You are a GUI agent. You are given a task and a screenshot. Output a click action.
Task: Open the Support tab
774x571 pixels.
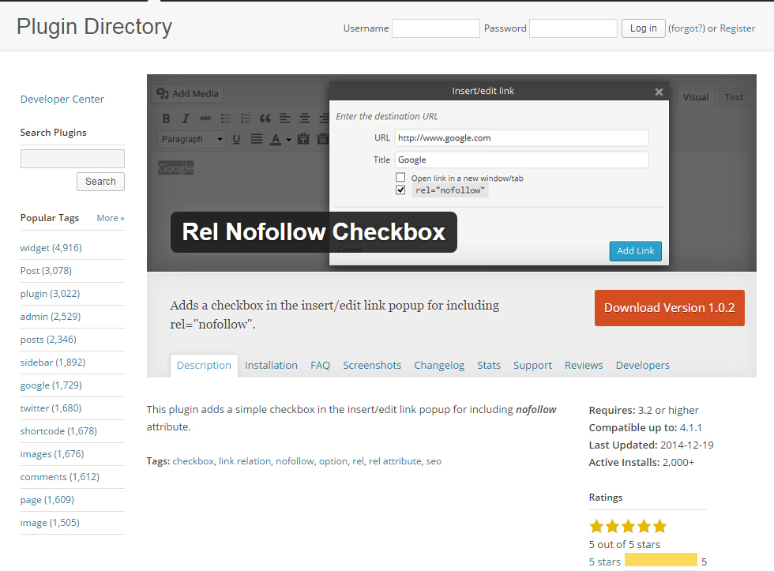(x=532, y=365)
